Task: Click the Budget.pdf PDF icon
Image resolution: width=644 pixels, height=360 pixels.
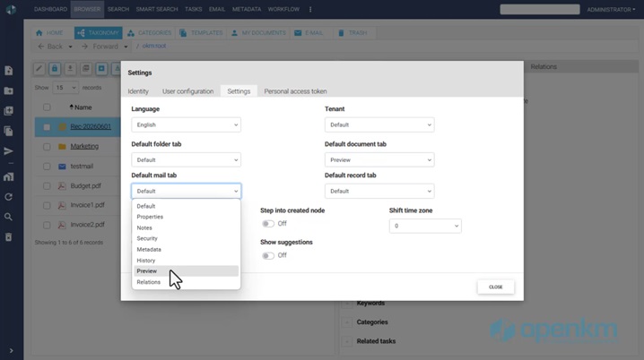Action: [62, 185]
